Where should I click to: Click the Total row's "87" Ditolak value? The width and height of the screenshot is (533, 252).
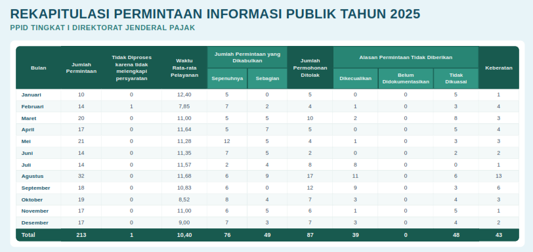[x=310, y=235]
